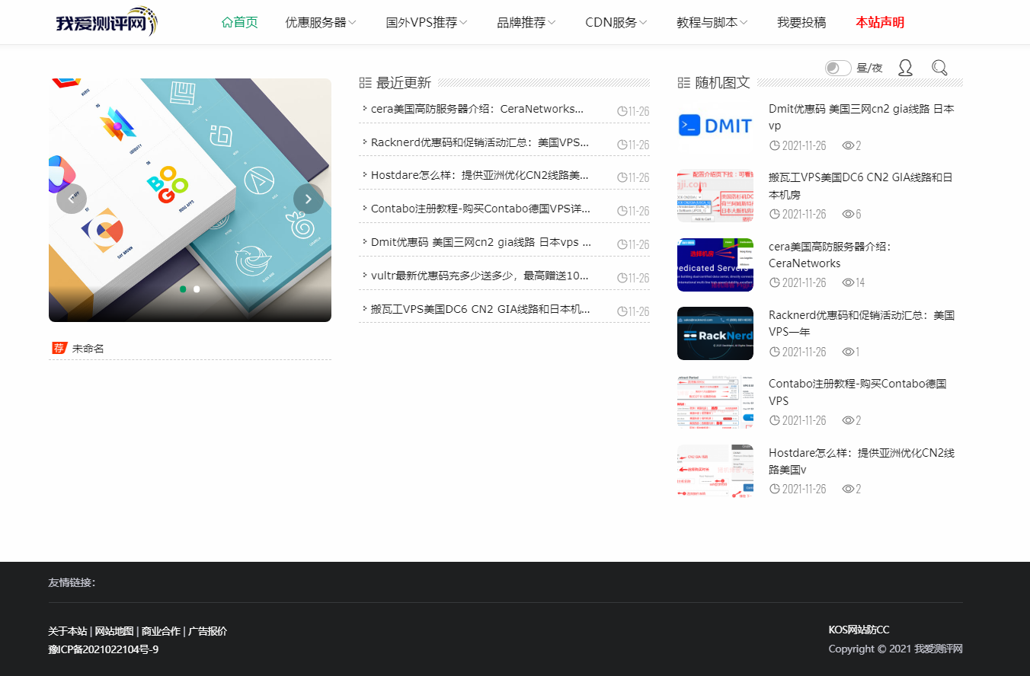Screen dimensions: 1030x676
Task: Click the 我爱测评网 site logo
Action: [107, 22]
